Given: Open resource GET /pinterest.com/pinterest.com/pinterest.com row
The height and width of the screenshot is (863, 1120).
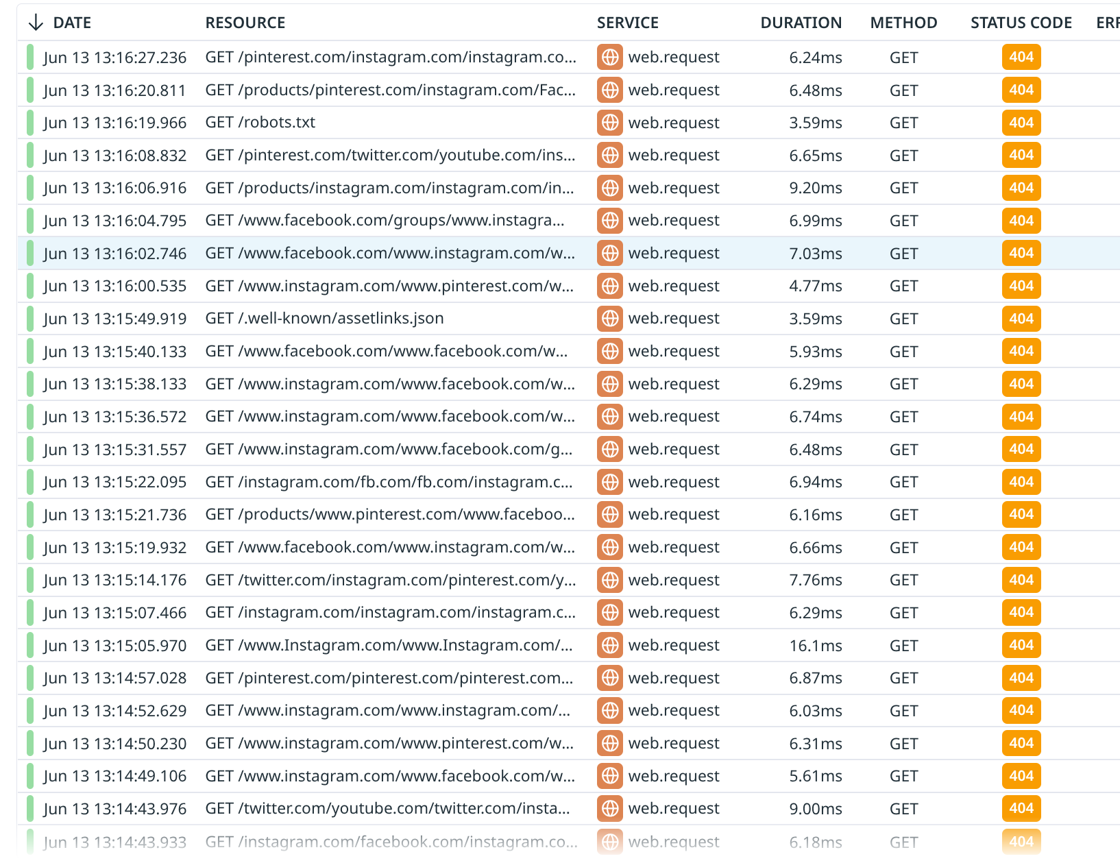Looking at the screenshot, I should pyautogui.click(x=389, y=678).
